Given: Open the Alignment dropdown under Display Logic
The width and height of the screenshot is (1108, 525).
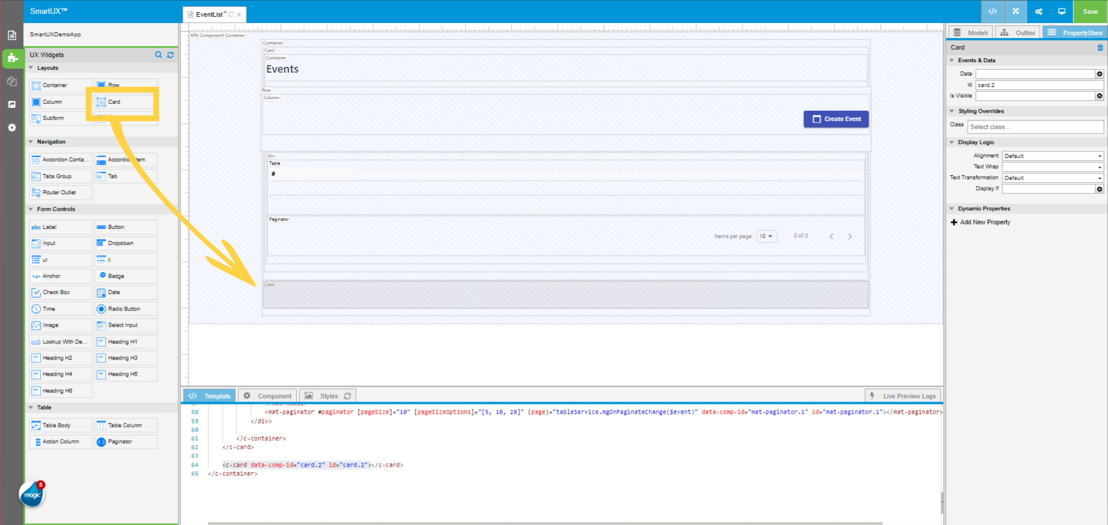Looking at the screenshot, I should pos(1052,155).
